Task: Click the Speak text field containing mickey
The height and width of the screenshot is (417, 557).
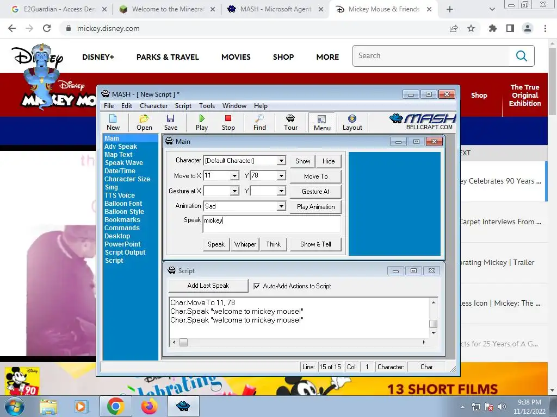Action: click(x=272, y=224)
